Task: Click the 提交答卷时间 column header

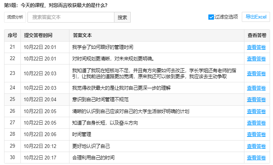Action: click(x=38, y=36)
